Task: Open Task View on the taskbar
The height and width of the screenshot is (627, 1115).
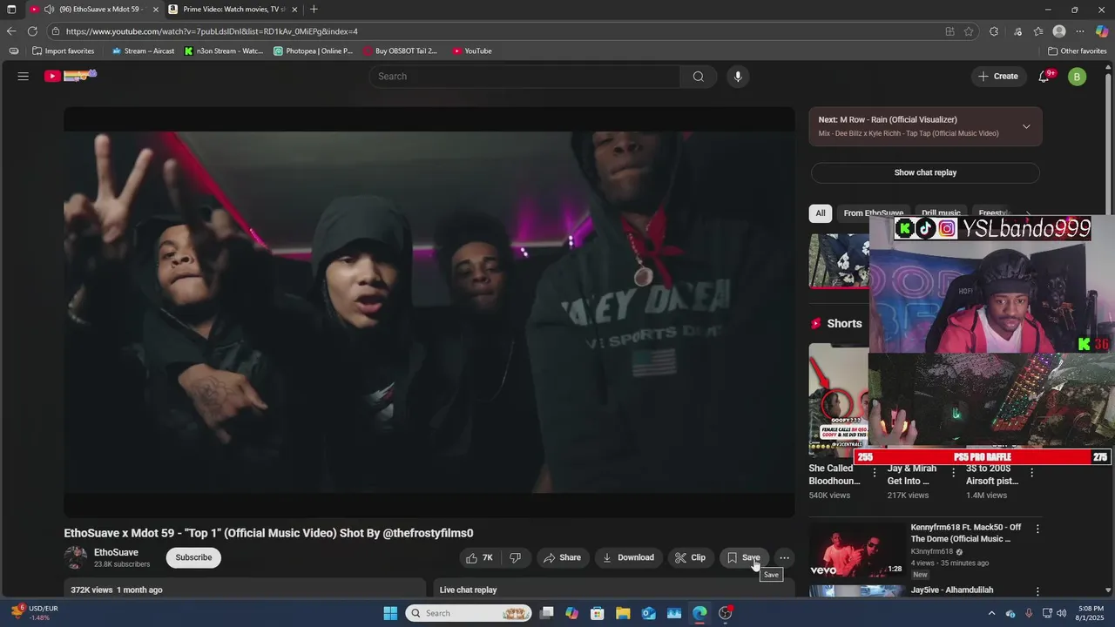Action: 546,613
